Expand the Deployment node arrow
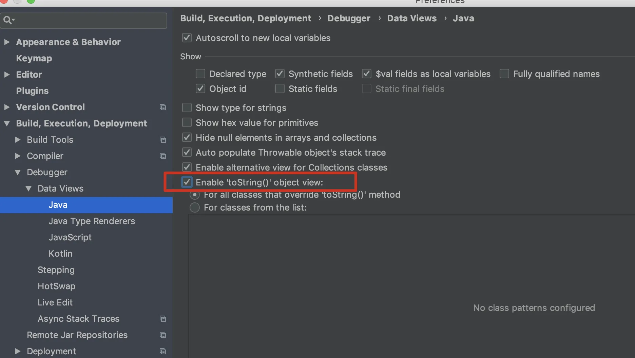Image resolution: width=635 pixels, height=358 pixels. tap(18, 351)
